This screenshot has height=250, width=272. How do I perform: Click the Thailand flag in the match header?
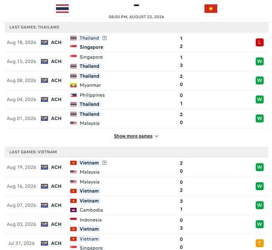tap(62, 9)
